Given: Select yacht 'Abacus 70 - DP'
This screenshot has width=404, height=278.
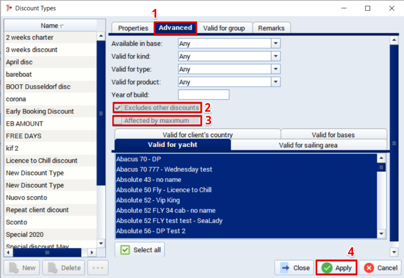Looking at the screenshot, I should click(246, 159).
